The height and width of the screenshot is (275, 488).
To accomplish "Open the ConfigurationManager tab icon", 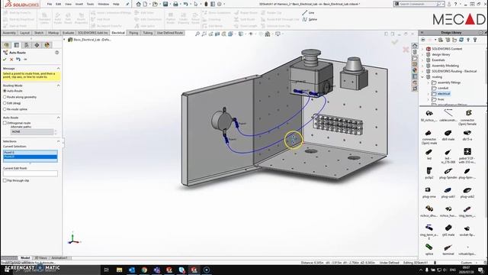I will point(27,45).
